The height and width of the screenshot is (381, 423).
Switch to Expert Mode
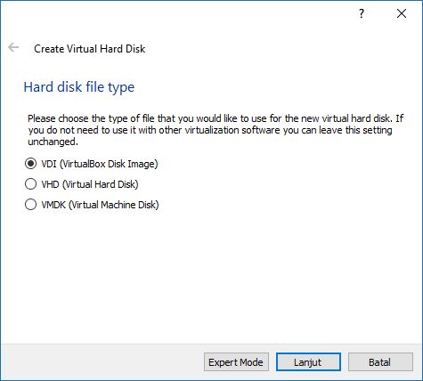pos(236,362)
